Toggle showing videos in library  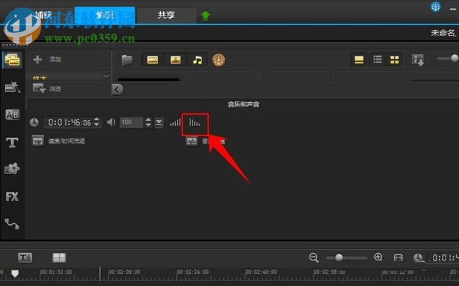coord(153,60)
